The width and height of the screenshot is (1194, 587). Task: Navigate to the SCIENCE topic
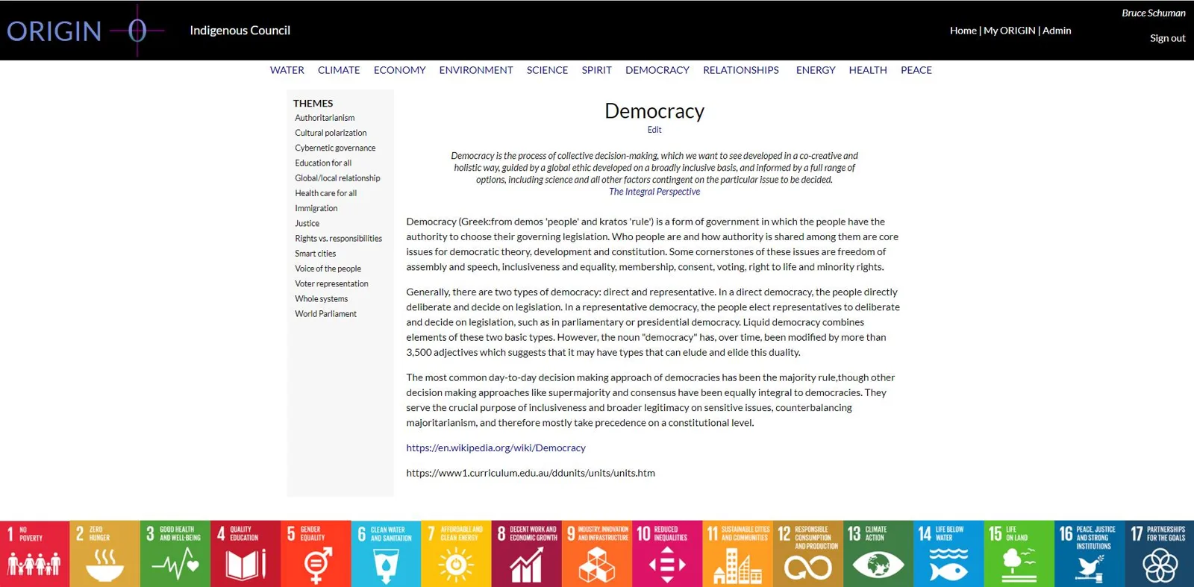pos(548,70)
